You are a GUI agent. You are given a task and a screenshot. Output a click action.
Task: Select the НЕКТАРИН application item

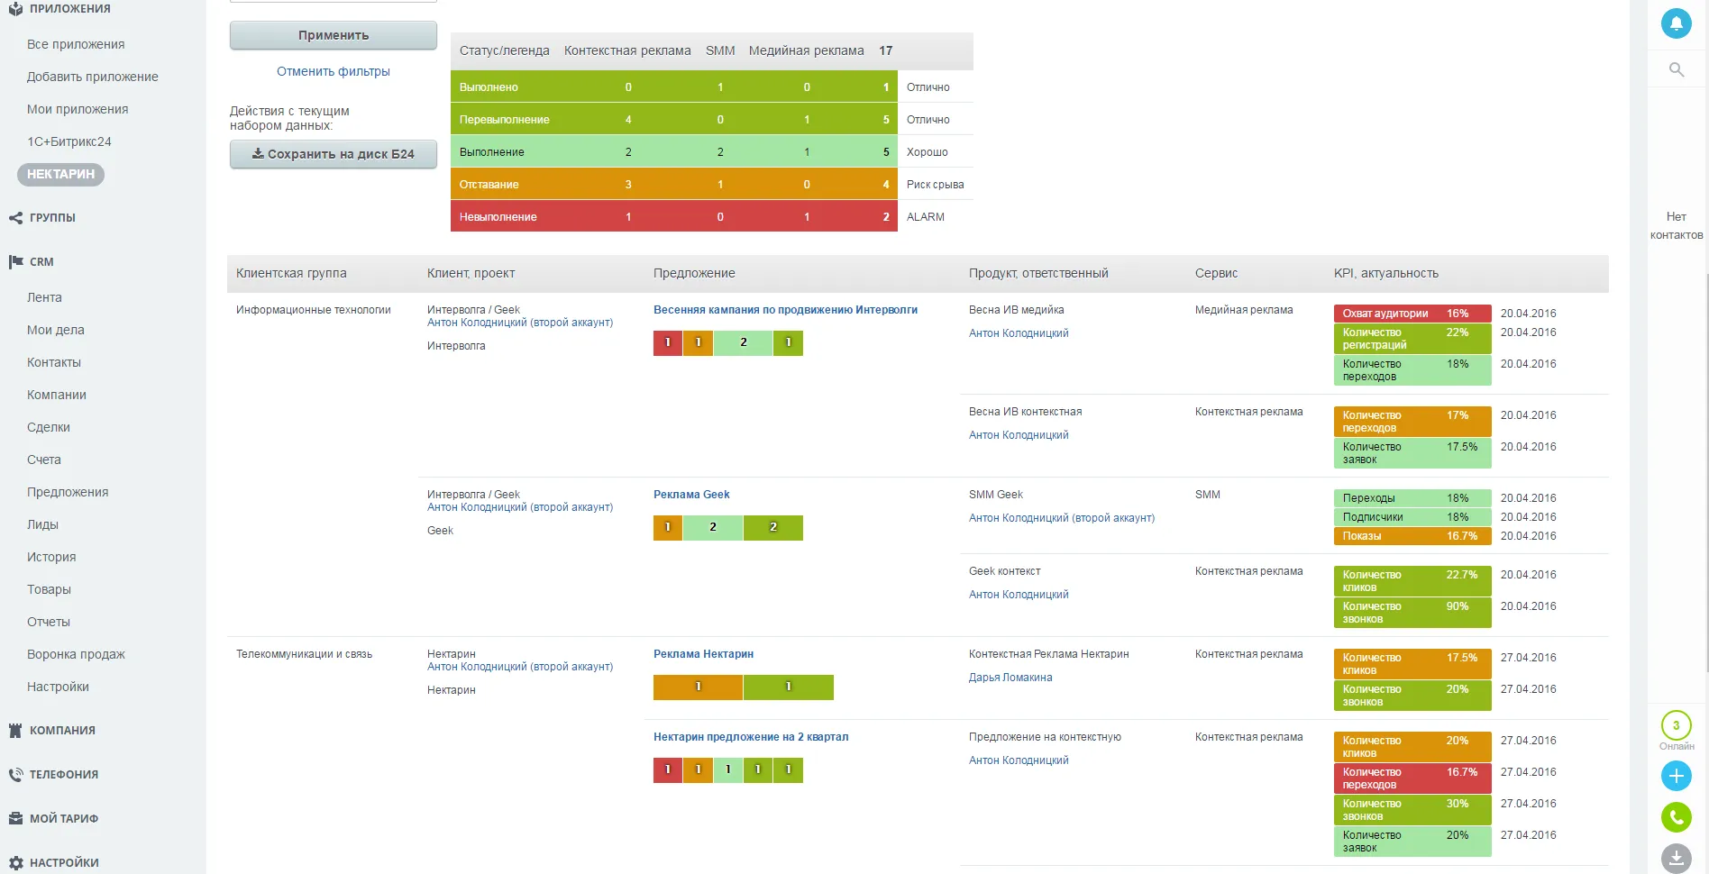coord(60,175)
